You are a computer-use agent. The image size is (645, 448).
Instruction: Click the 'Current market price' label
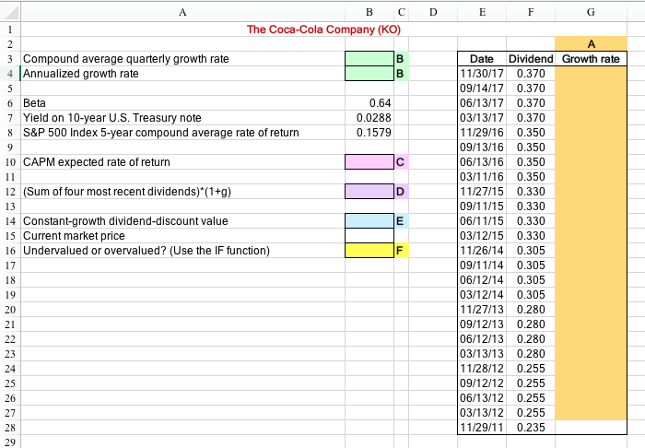point(74,236)
